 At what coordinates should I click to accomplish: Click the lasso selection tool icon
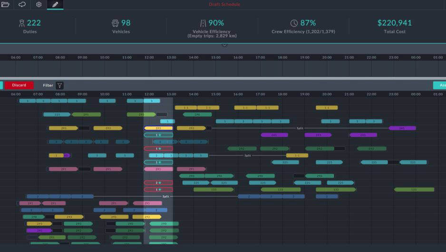pos(22,5)
